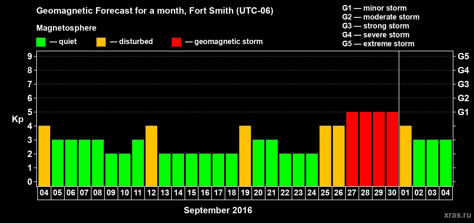Click the red geomagnetic storm legend swatch
Image resolution: width=474 pixels, height=223 pixels.
[176, 42]
